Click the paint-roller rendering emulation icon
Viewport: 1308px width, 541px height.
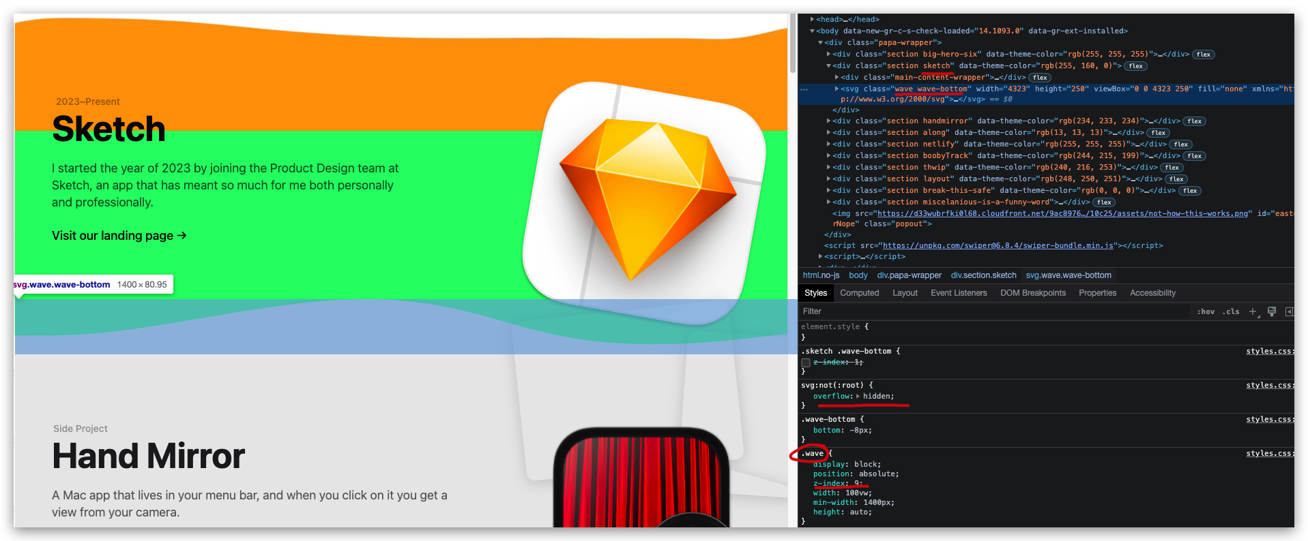point(1272,311)
